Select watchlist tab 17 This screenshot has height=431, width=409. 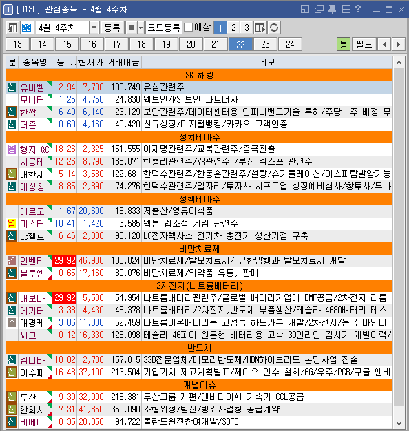(117, 44)
